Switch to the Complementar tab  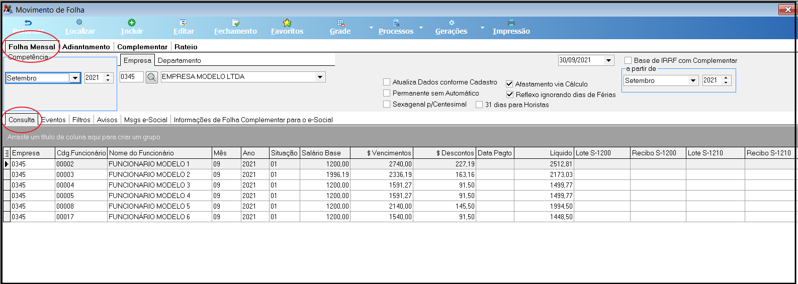[142, 47]
